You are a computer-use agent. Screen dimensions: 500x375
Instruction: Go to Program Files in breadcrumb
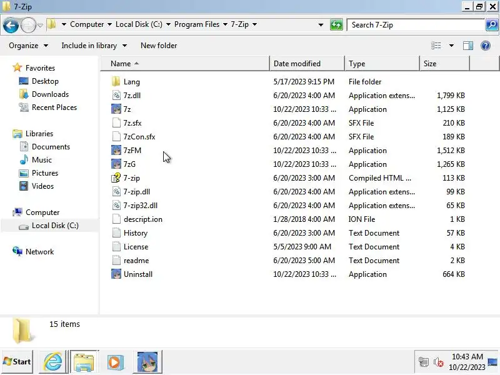click(197, 24)
